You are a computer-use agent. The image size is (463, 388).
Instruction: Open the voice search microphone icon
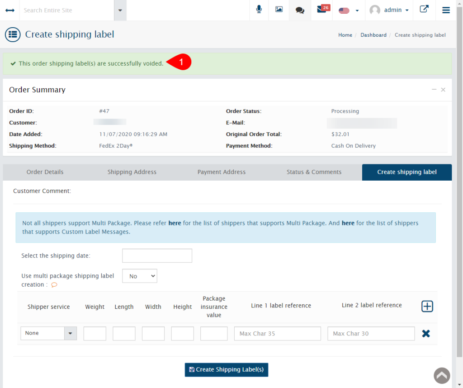click(x=259, y=10)
